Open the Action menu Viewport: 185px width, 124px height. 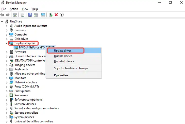click(14, 9)
